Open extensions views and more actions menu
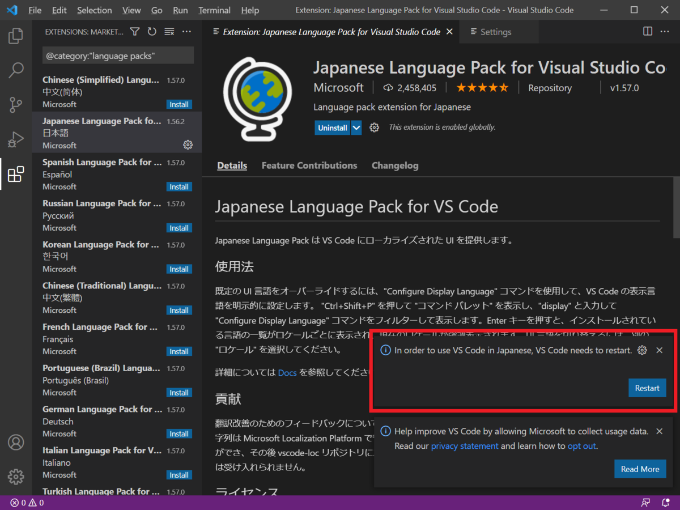 click(x=186, y=32)
